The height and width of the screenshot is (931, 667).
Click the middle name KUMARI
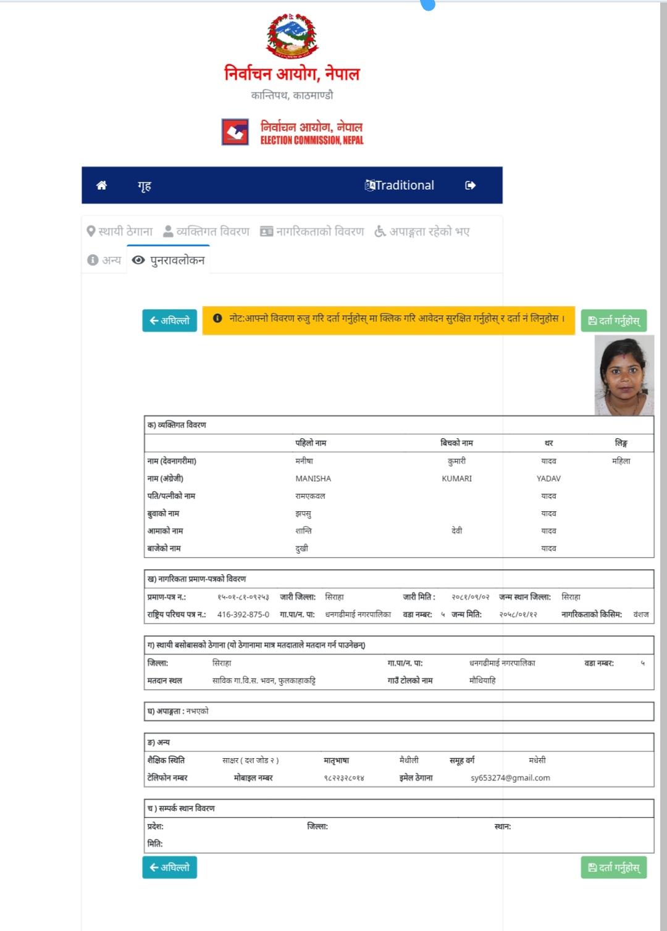pos(457,478)
